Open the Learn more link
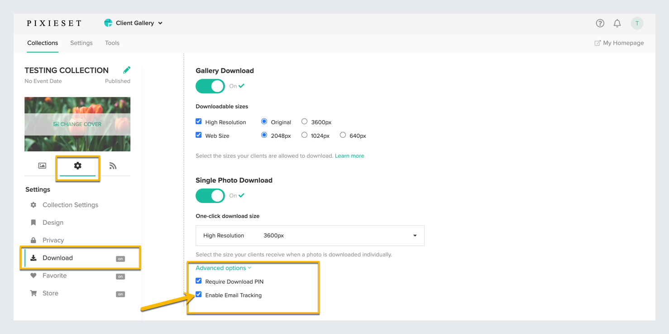The height and width of the screenshot is (334, 669). point(349,156)
